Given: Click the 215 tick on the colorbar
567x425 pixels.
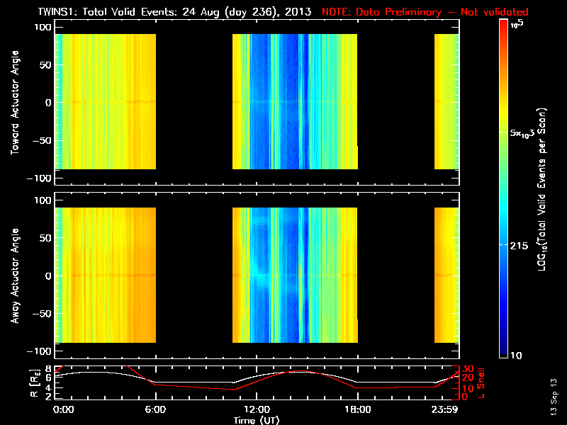Looking at the screenshot, I should pyautogui.click(x=519, y=246).
